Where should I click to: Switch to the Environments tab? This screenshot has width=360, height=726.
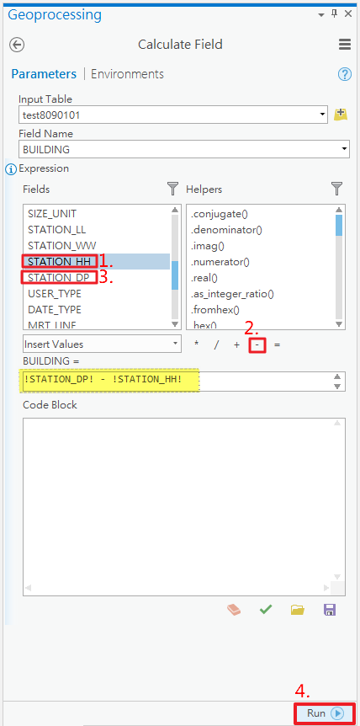pyautogui.click(x=127, y=74)
